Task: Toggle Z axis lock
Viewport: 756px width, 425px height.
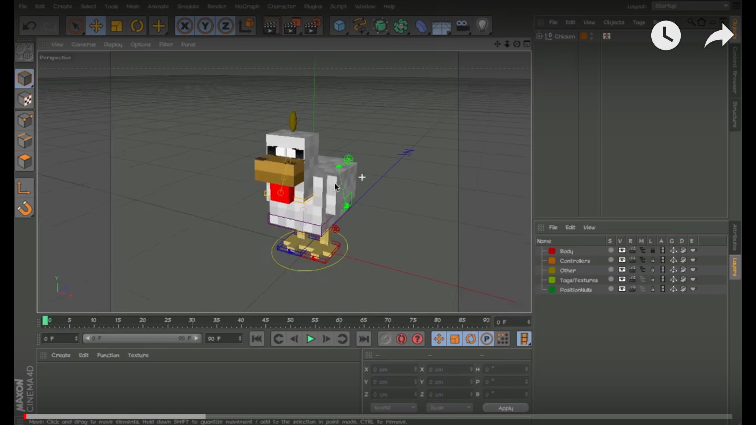Action: pos(226,26)
